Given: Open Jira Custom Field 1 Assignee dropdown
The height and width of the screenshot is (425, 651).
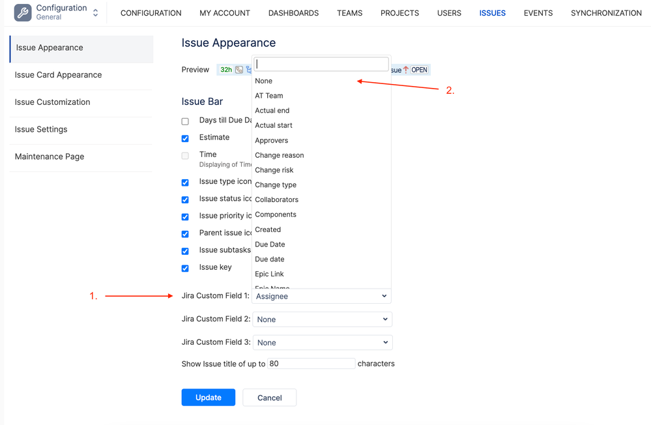Looking at the screenshot, I should [x=321, y=296].
